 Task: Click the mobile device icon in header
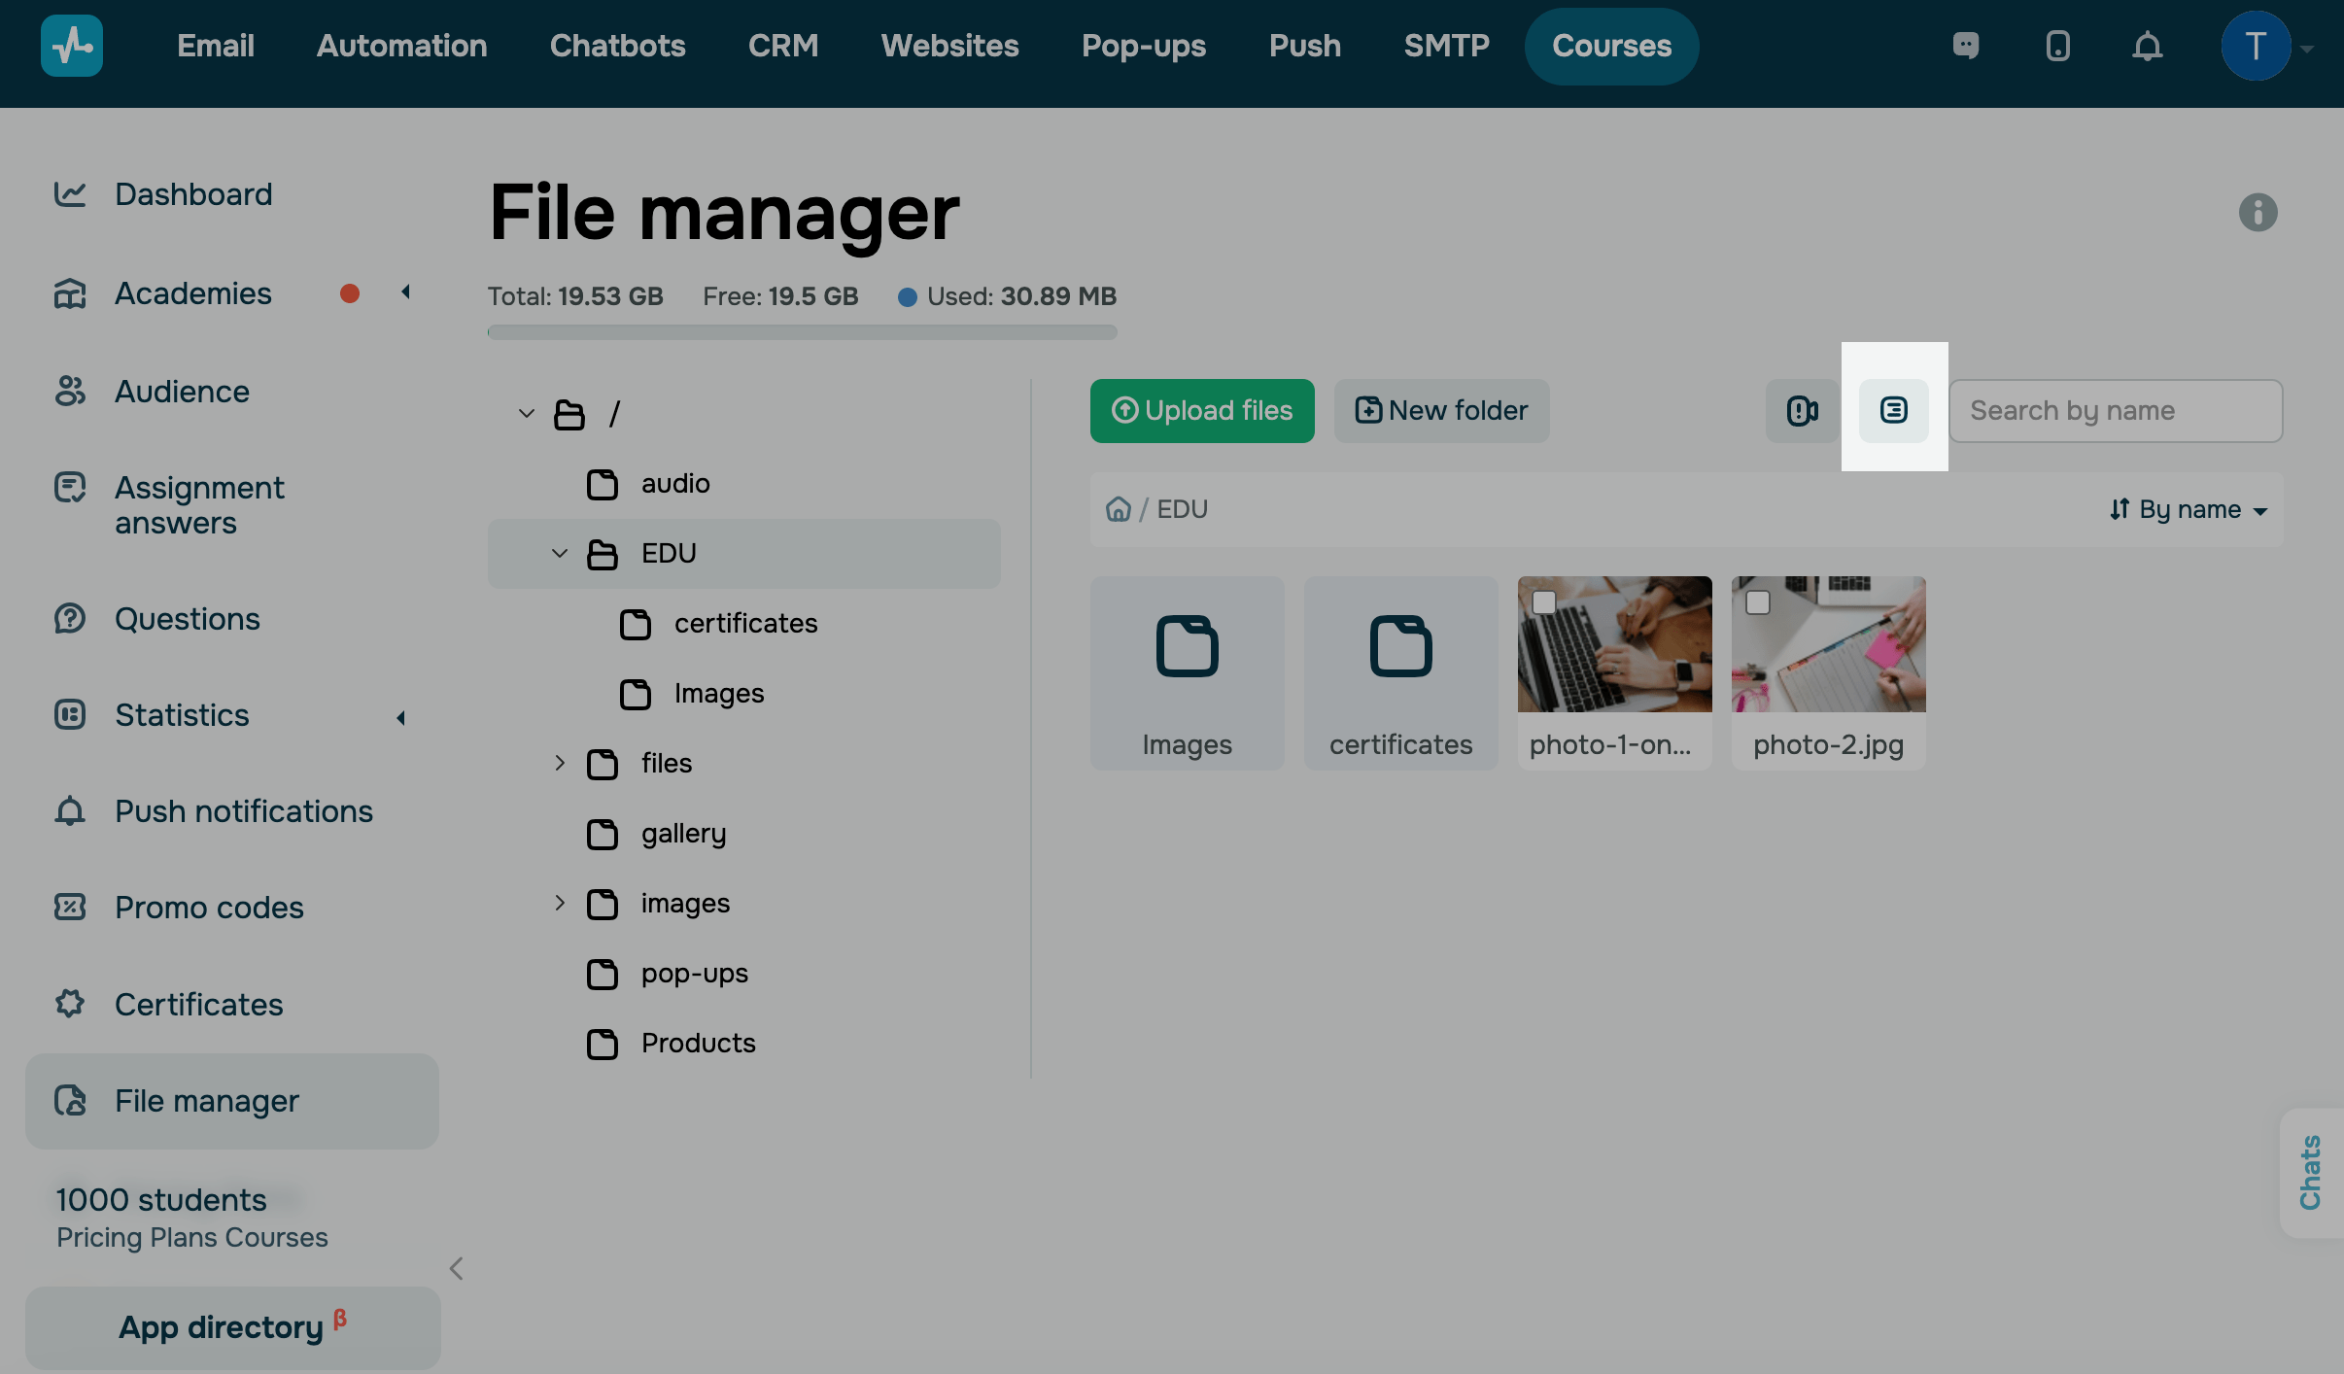[x=2057, y=46]
